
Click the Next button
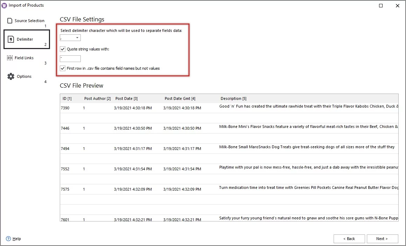tap(382, 239)
